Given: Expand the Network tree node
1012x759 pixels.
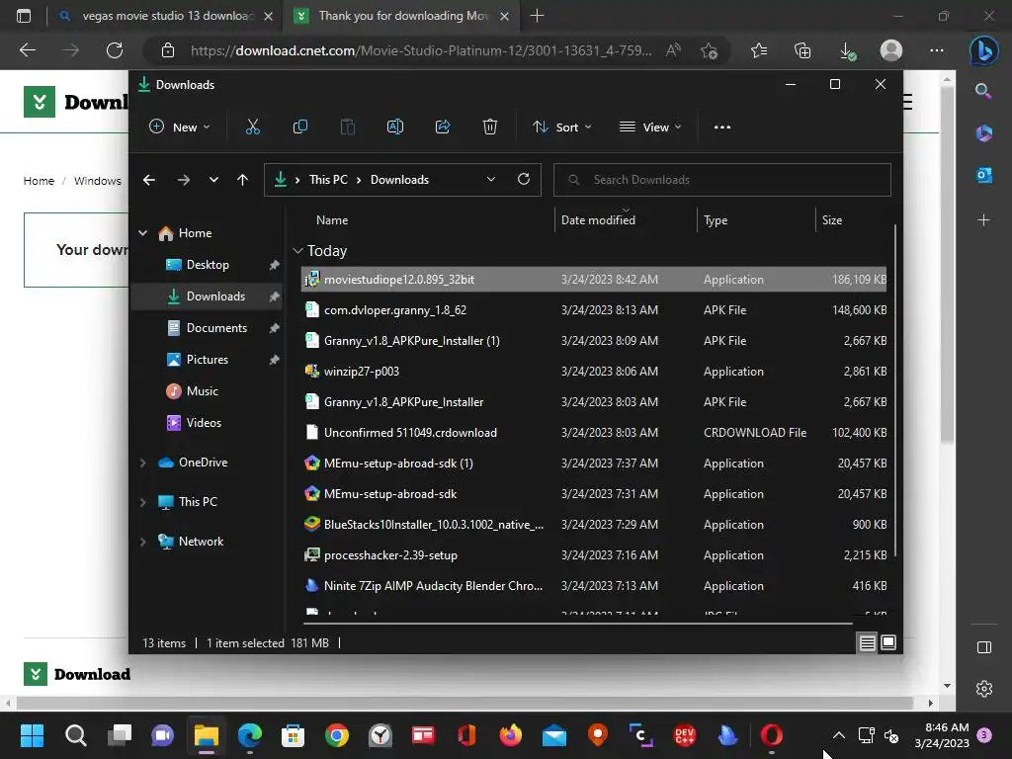Looking at the screenshot, I should click(142, 543).
